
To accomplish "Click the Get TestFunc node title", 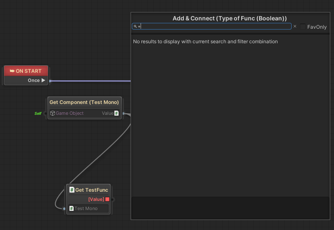I will pyautogui.click(x=91, y=190).
